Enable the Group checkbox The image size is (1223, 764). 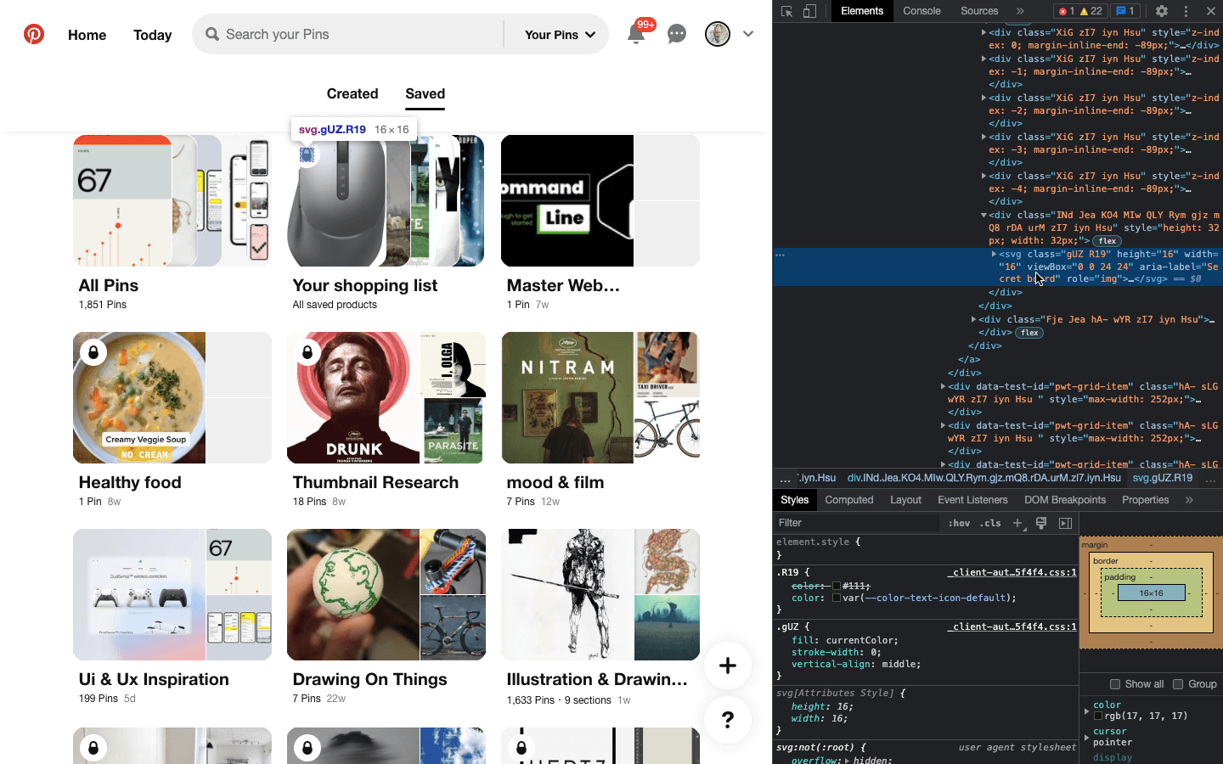tap(1178, 684)
